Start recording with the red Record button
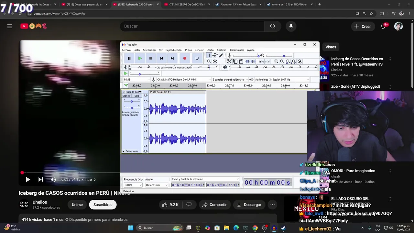The width and height of the screenshot is (414, 233). 185,58
